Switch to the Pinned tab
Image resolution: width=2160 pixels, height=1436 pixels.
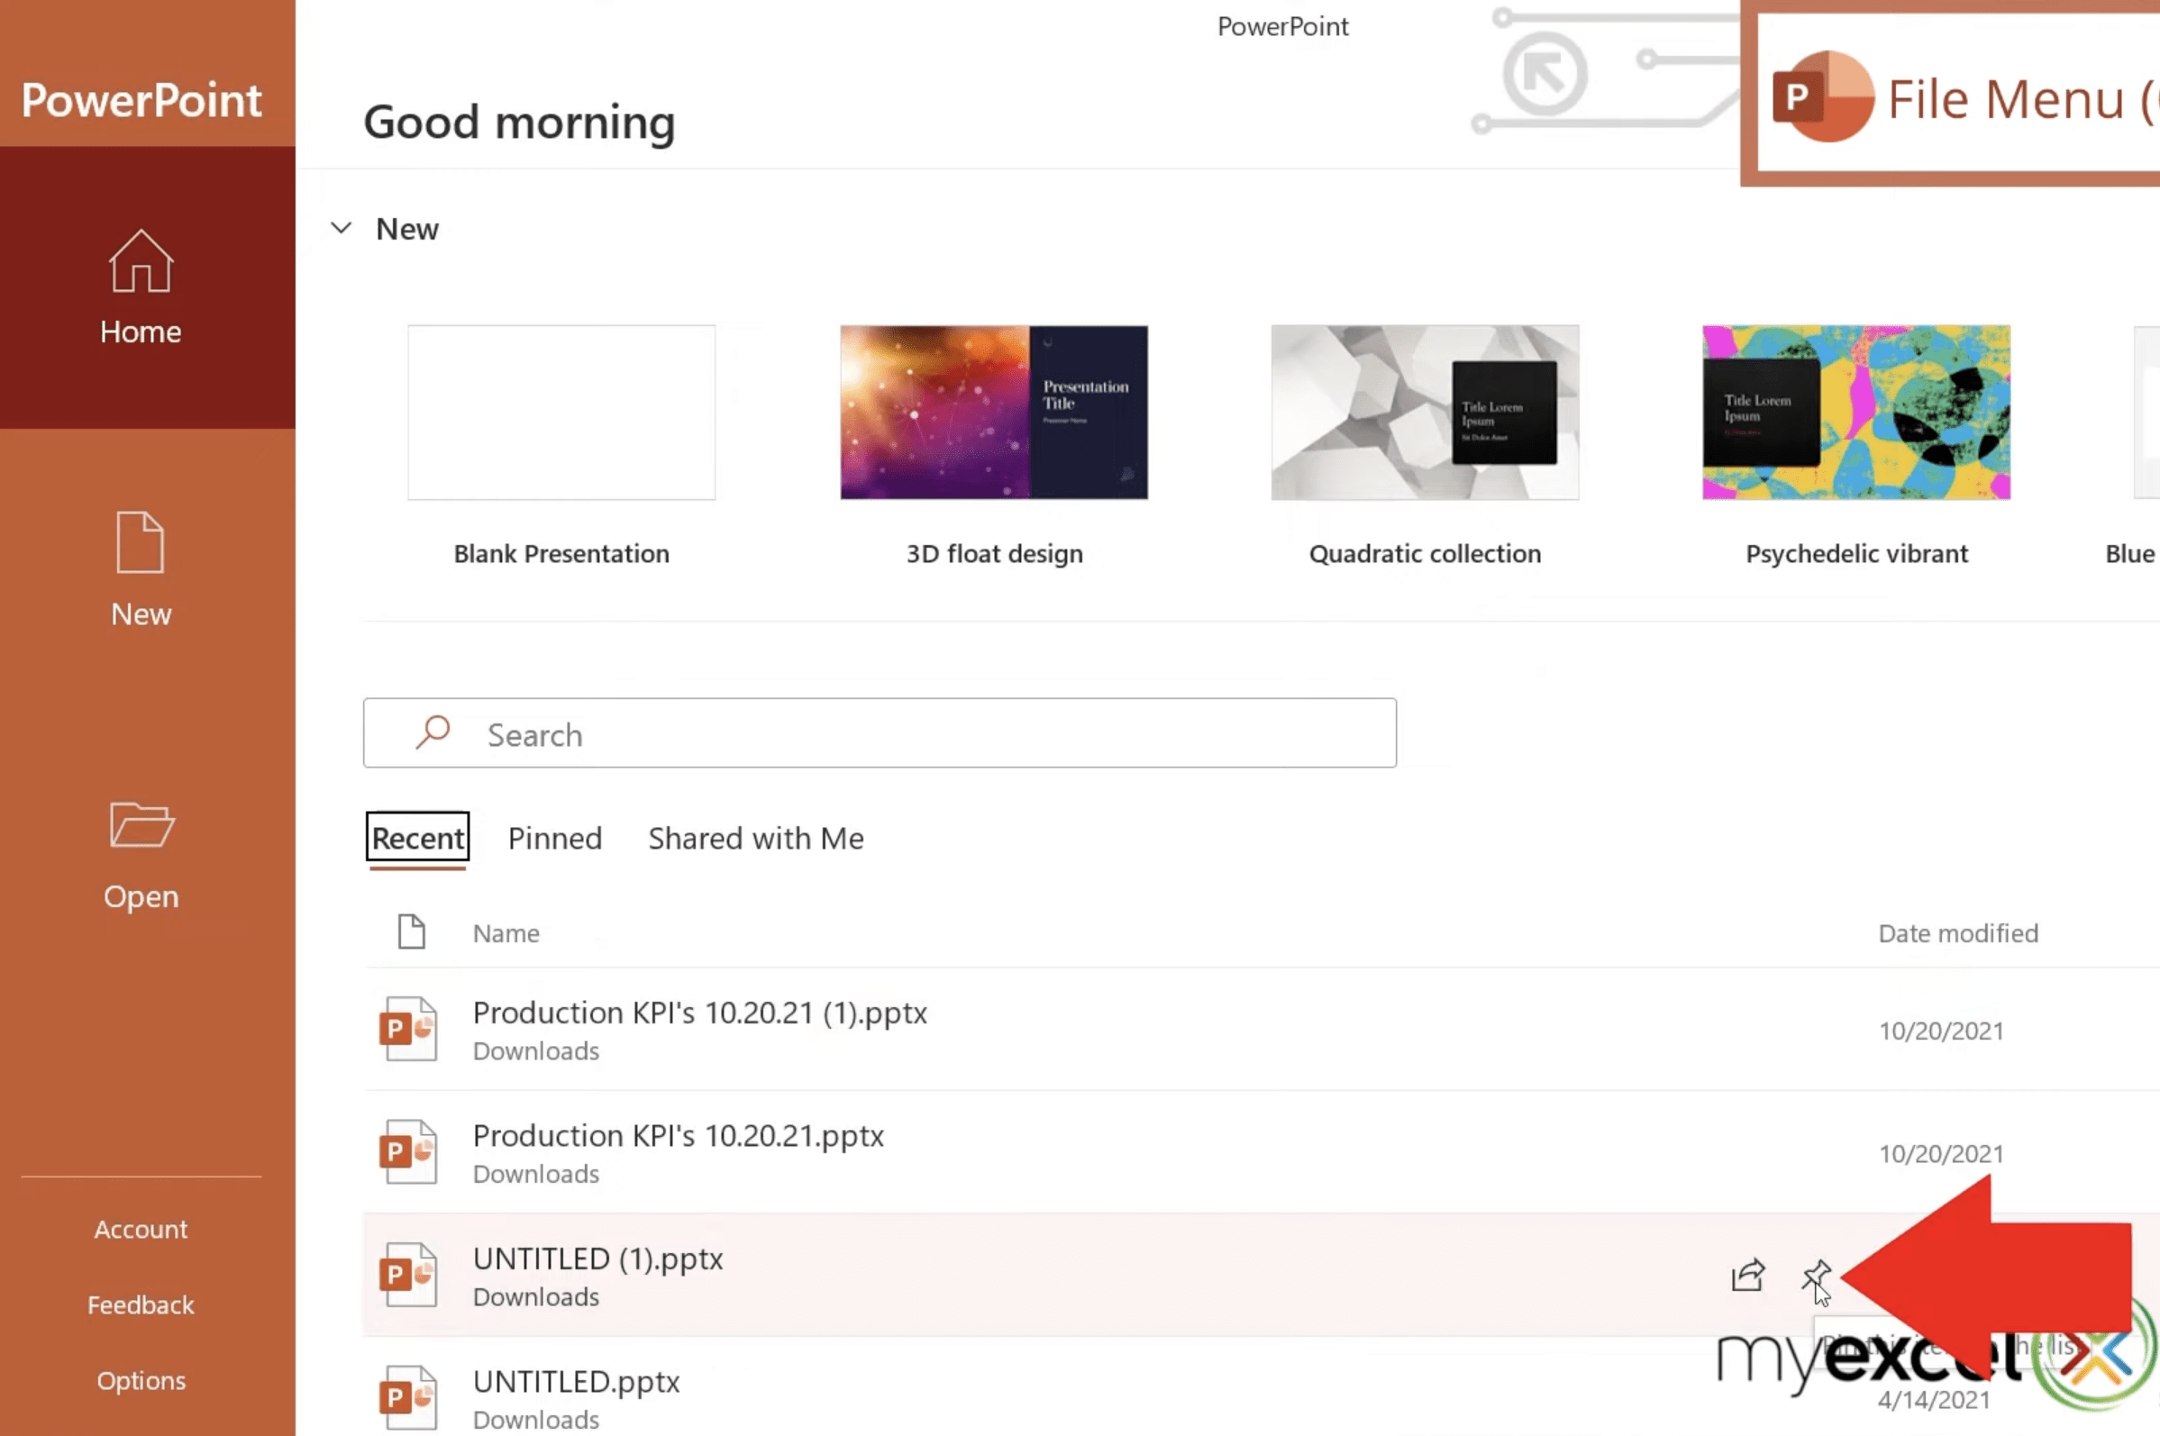(555, 838)
